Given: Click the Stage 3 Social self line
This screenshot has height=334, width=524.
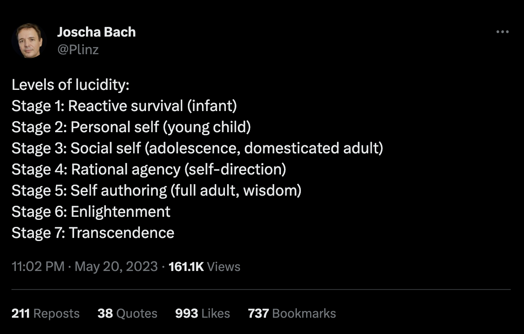Looking at the screenshot, I should click(x=197, y=148).
